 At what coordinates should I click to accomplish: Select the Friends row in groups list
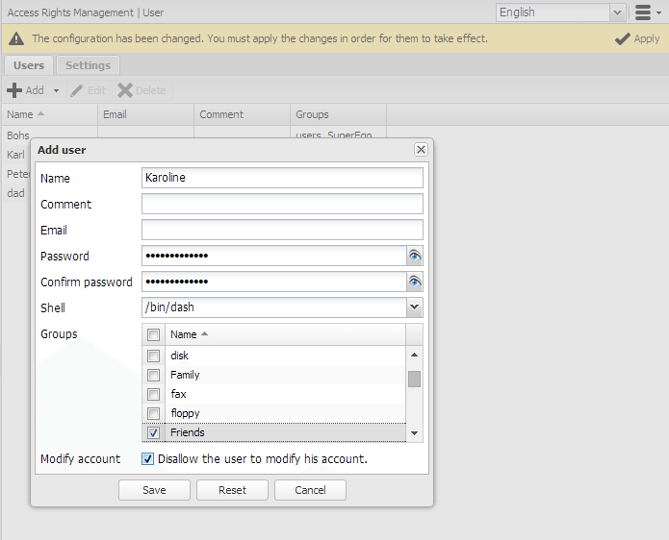pos(274,432)
